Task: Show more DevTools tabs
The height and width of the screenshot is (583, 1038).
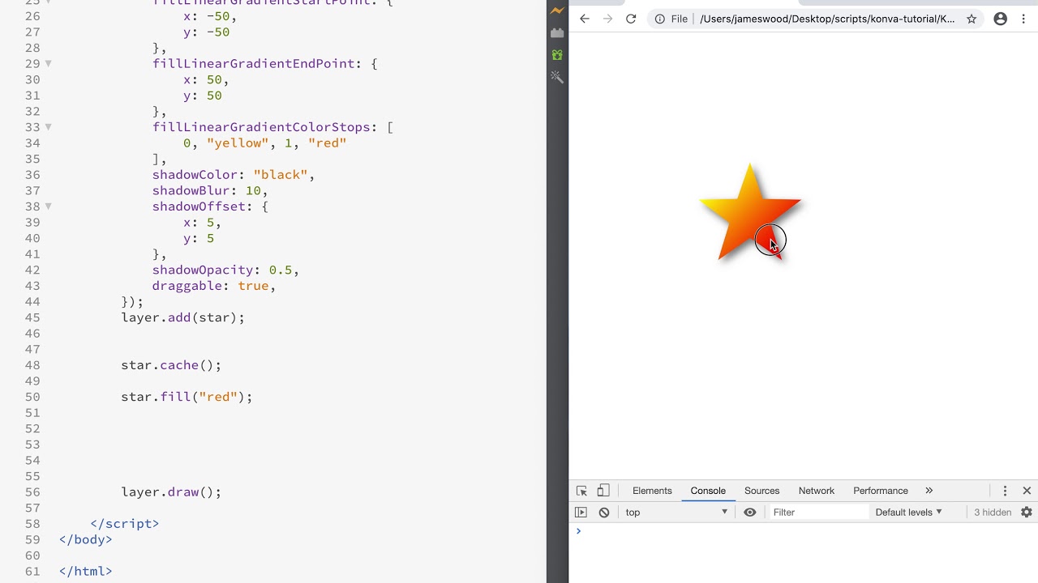Action: pos(929,491)
